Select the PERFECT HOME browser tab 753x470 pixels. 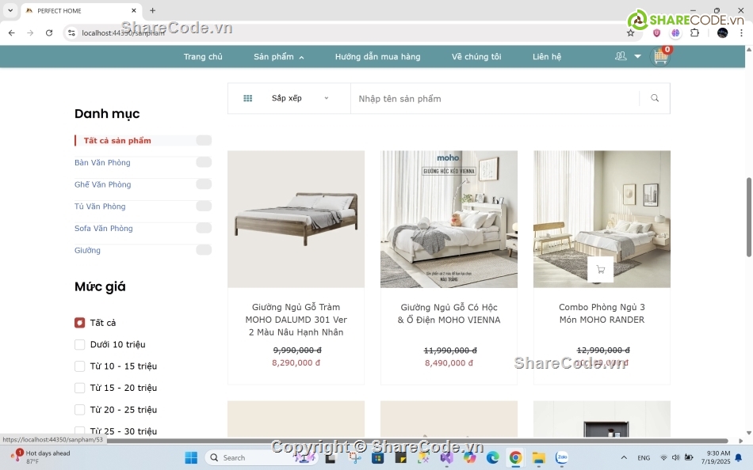81,10
